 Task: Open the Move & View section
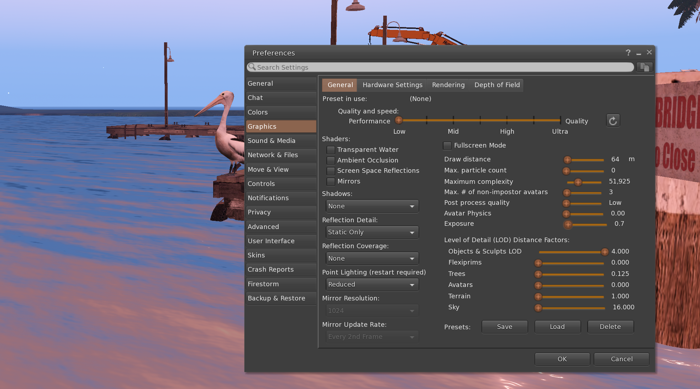[x=281, y=170]
